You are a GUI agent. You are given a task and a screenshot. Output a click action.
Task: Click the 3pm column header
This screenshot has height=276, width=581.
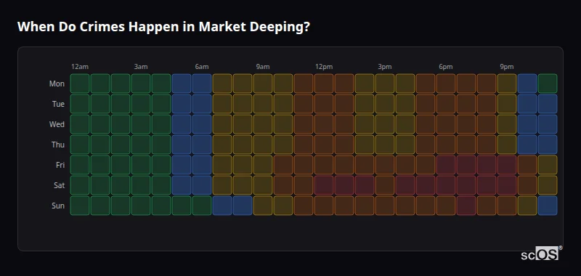pos(385,67)
